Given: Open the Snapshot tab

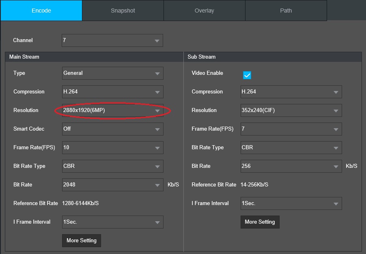Looking at the screenshot, I should tap(123, 11).
